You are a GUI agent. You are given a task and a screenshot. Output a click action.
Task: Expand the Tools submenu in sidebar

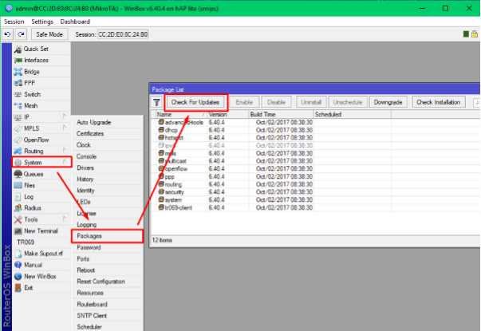[41, 219]
